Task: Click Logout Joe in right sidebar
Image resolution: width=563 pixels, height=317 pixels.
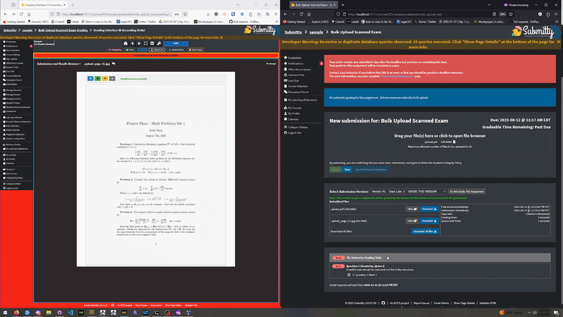Action: (x=294, y=132)
